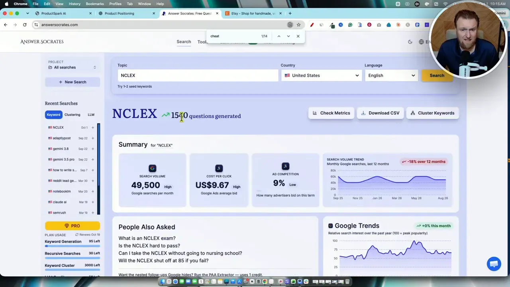
Task: Click the Recursive Searches usage bar
Action: point(73,258)
